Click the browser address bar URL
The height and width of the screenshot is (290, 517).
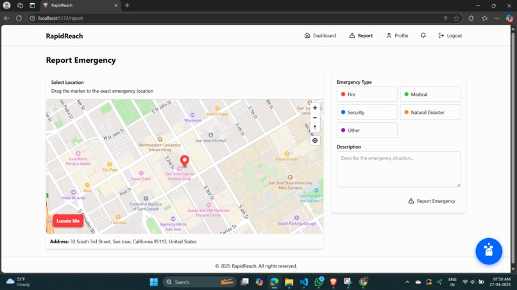pyautogui.click(x=60, y=18)
